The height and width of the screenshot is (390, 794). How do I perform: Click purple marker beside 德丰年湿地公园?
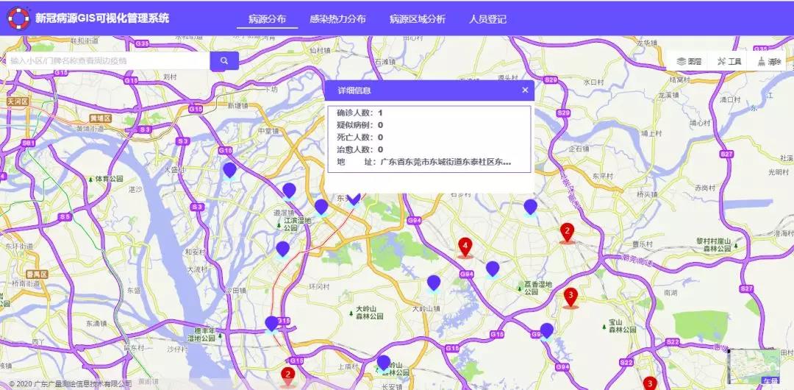pos(271,324)
